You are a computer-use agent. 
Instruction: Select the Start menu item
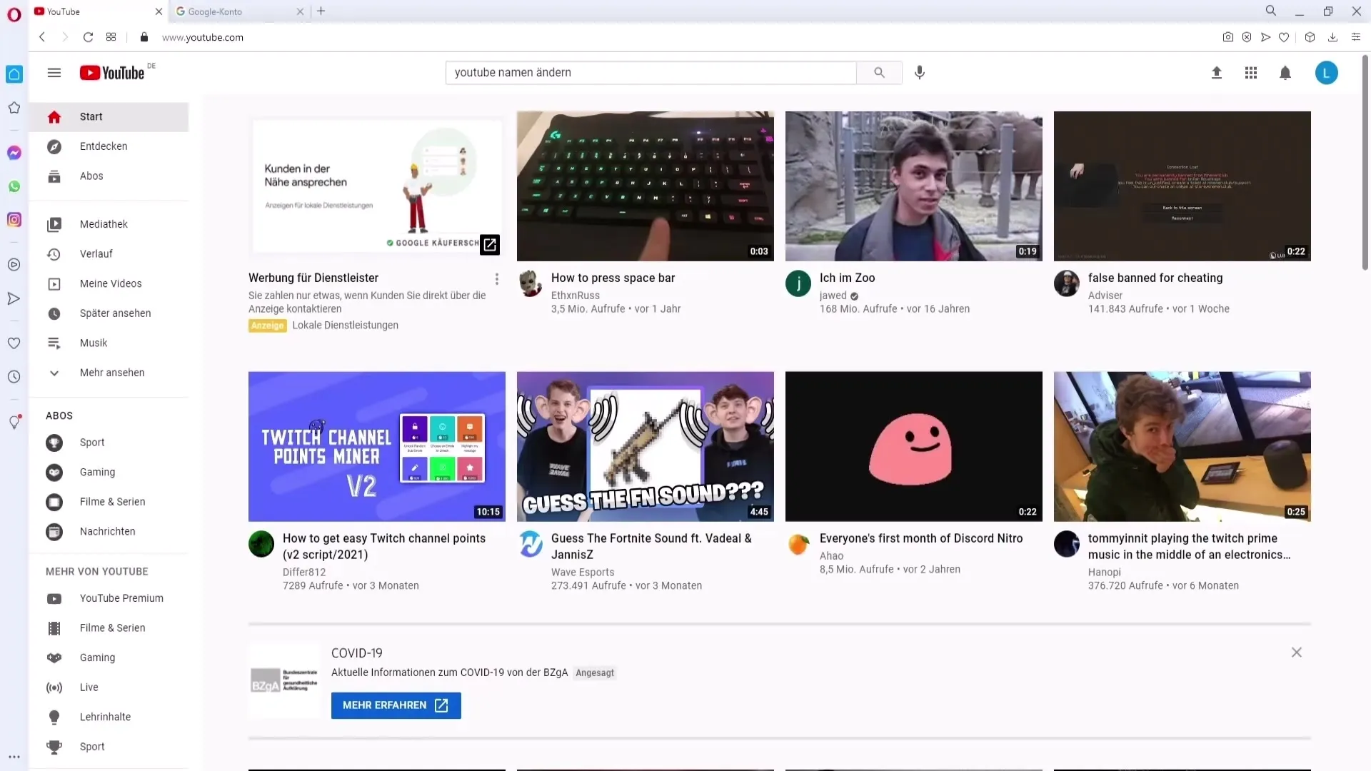(x=91, y=116)
